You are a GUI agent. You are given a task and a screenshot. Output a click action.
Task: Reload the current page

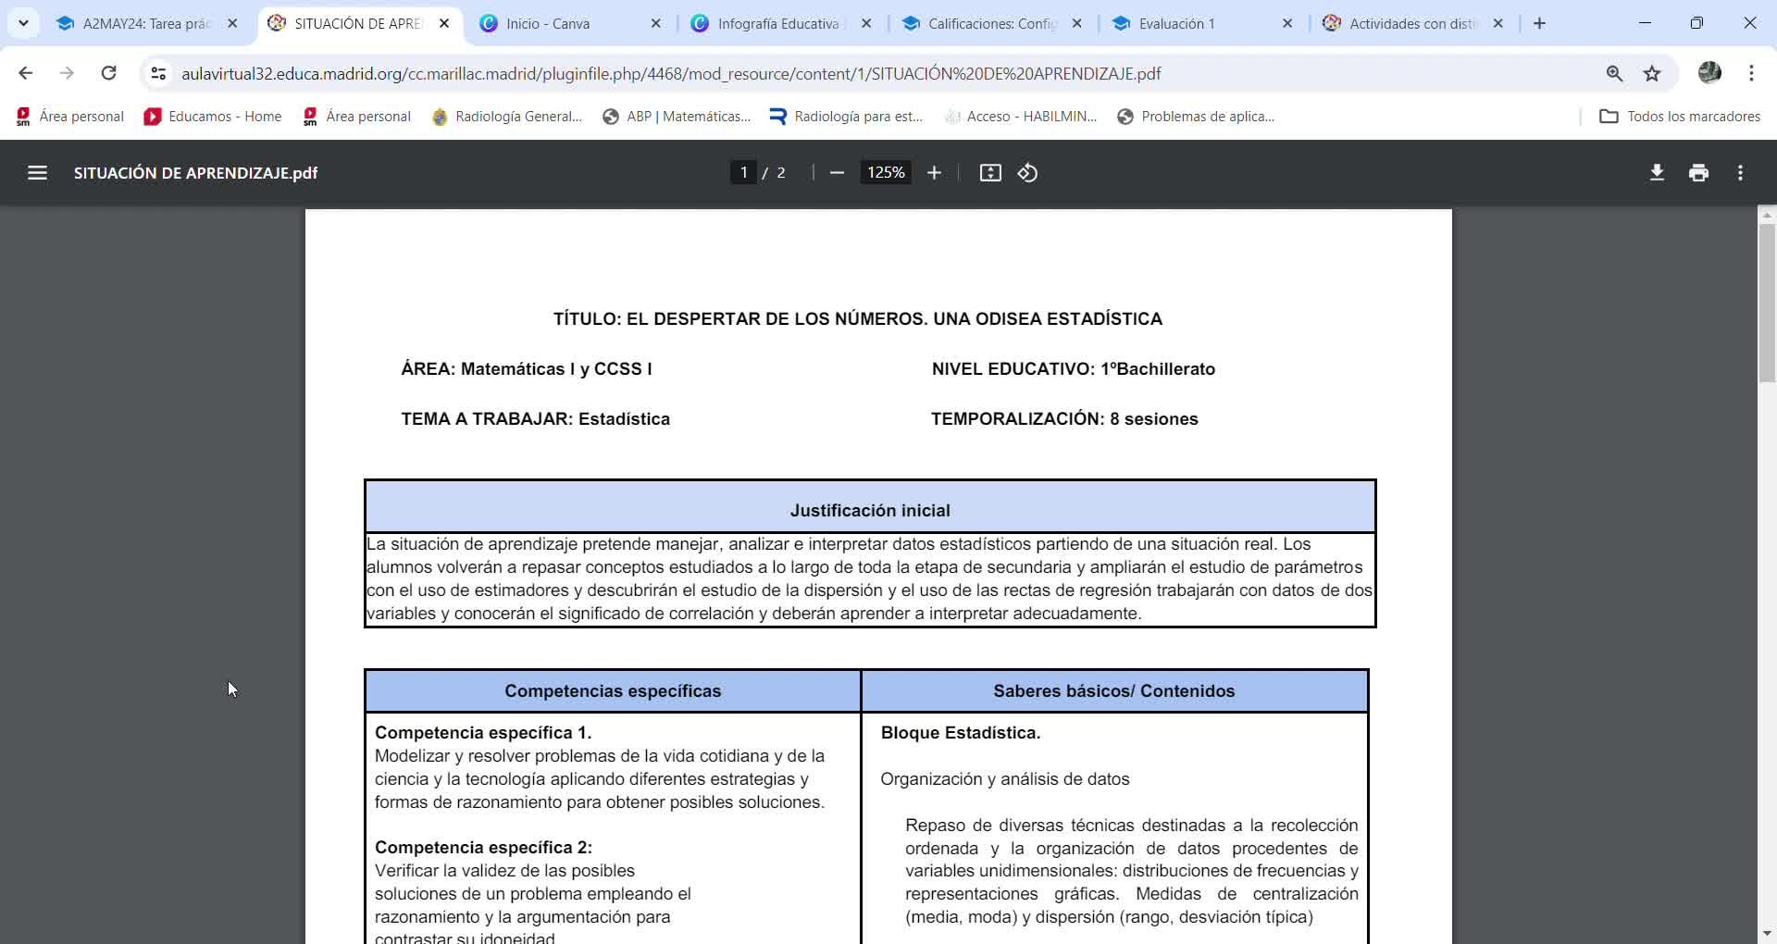point(108,73)
